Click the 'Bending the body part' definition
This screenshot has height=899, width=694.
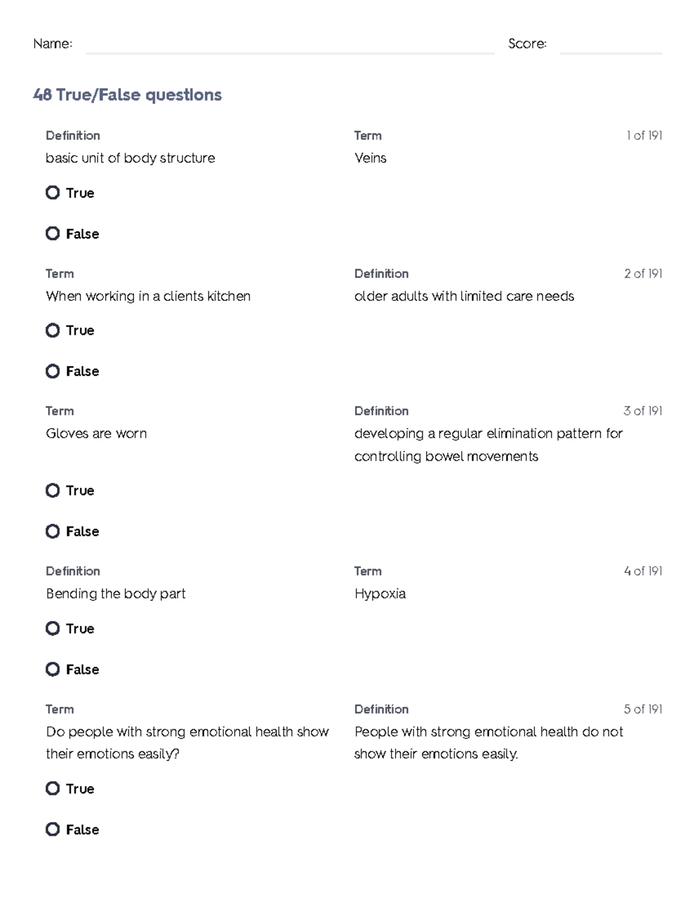point(116,594)
